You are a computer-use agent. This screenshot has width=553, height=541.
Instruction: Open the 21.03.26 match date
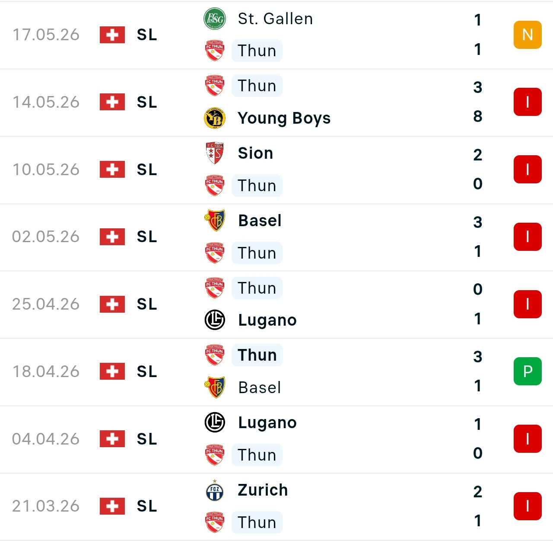point(46,506)
